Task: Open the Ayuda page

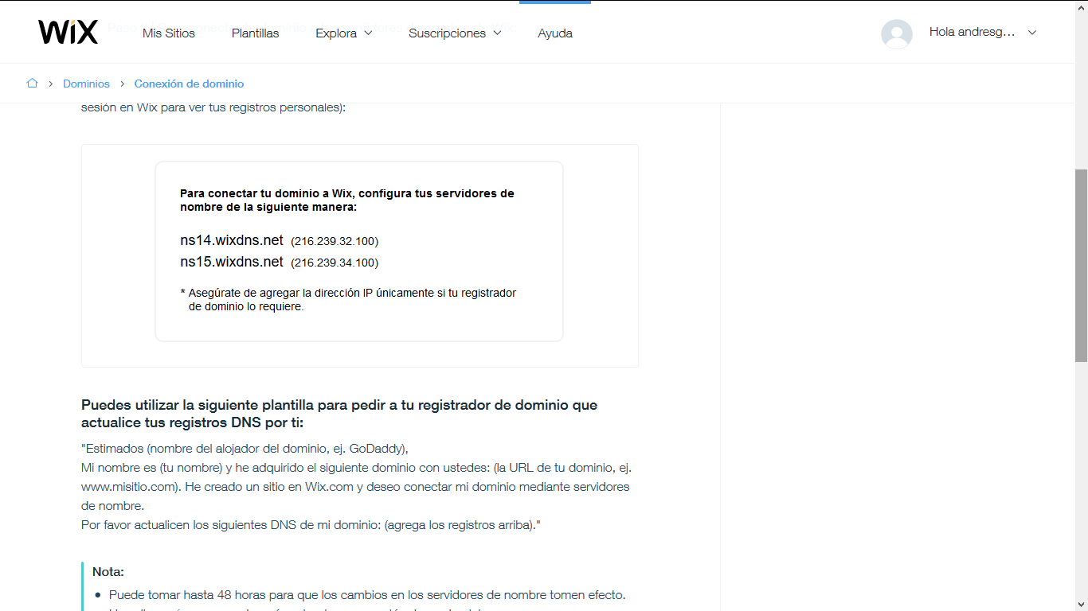Action: click(x=555, y=33)
